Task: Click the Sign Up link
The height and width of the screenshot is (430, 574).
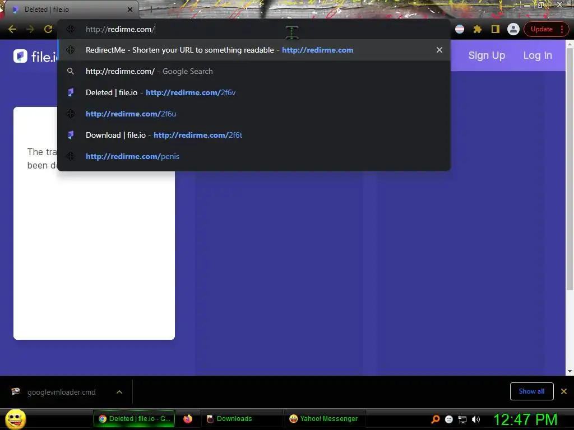Action: coord(487,55)
